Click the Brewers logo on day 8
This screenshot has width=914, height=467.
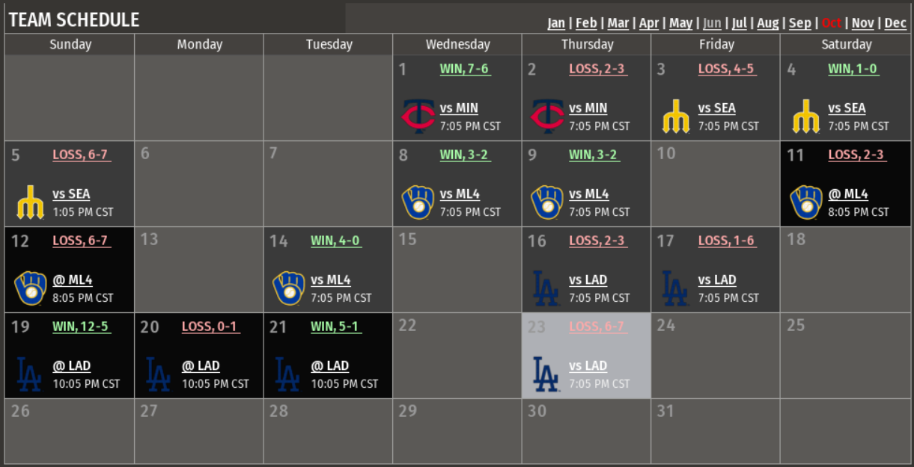point(418,202)
